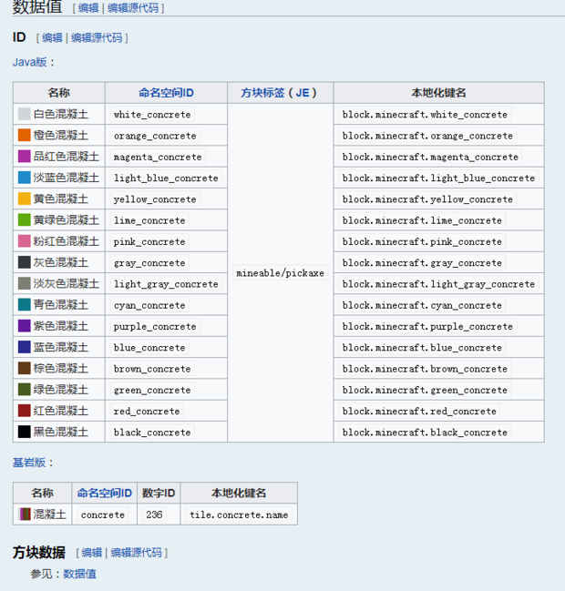Select the yellow_concrete ID text
The width and height of the screenshot is (565, 591).
pos(155,199)
